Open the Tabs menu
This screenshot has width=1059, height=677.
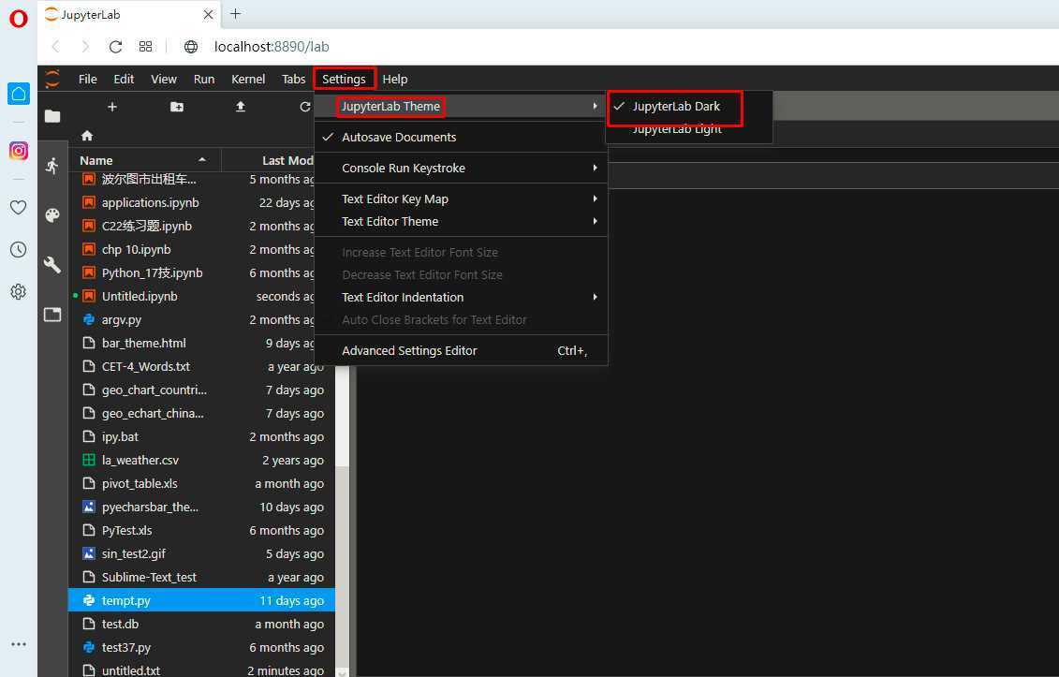click(x=294, y=79)
